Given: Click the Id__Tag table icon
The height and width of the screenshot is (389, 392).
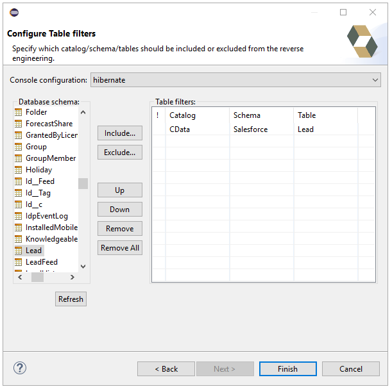Looking at the screenshot, I should [18, 193].
